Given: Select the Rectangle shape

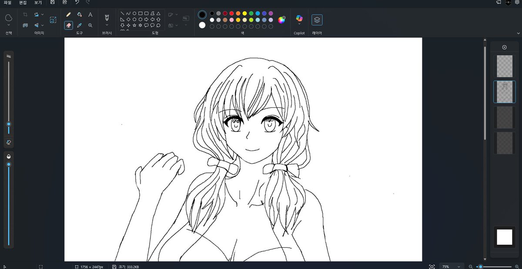Looking at the screenshot, I should (x=141, y=13).
